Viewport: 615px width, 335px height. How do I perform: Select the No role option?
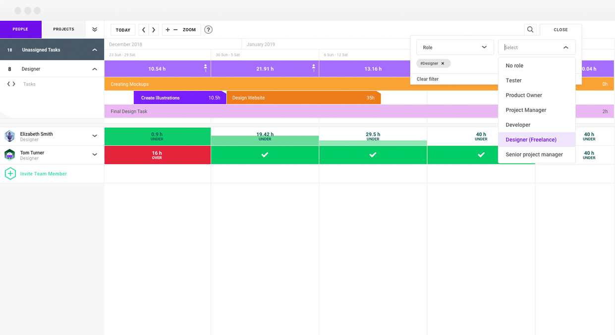point(537,66)
